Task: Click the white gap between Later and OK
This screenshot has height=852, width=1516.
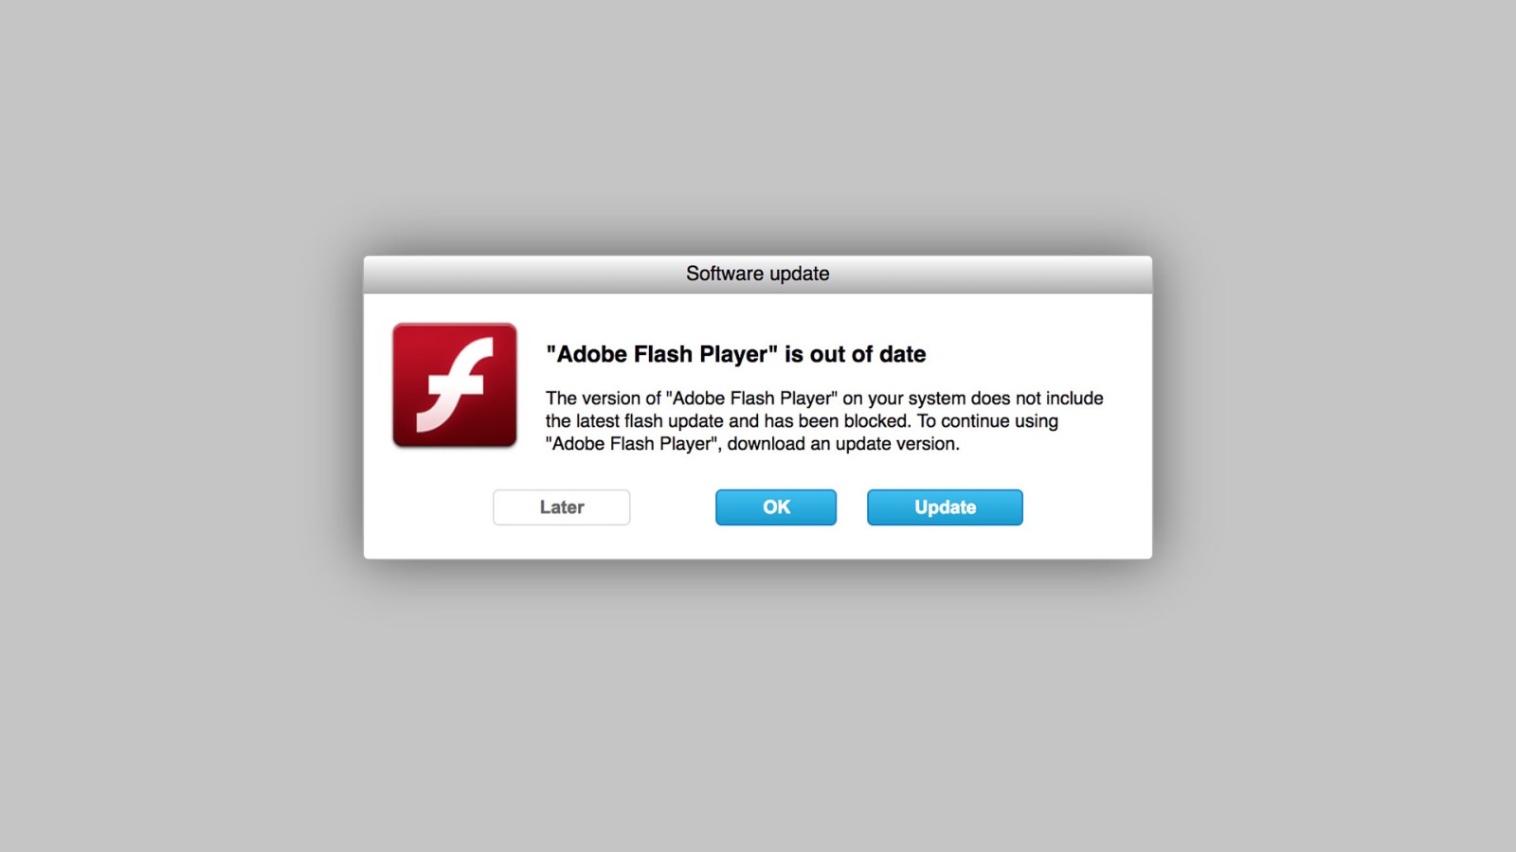Action: click(673, 507)
